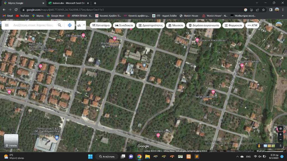The width and height of the screenshot is (287, 161).
Task: Open the Google Maps hamburger menu
Action: (x=7, y=25)
